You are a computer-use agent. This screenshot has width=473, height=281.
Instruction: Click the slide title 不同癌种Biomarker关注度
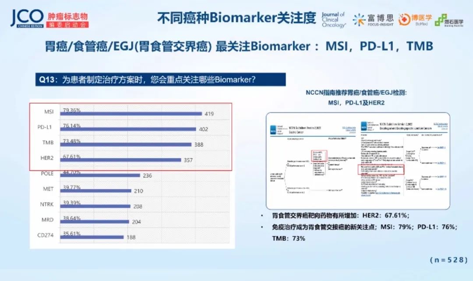click(x=236, y=18)
